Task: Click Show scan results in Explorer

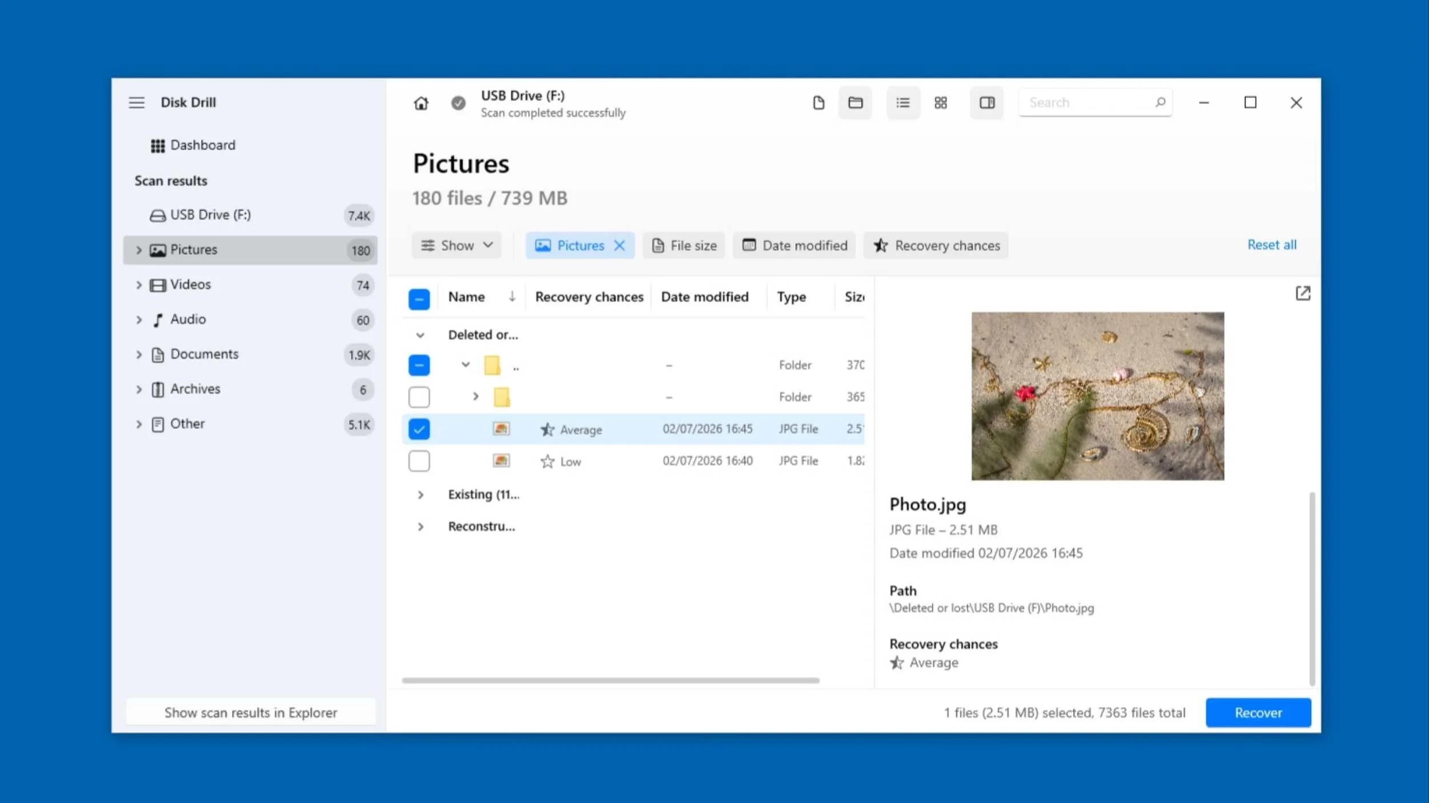Action: click(251, 713)
